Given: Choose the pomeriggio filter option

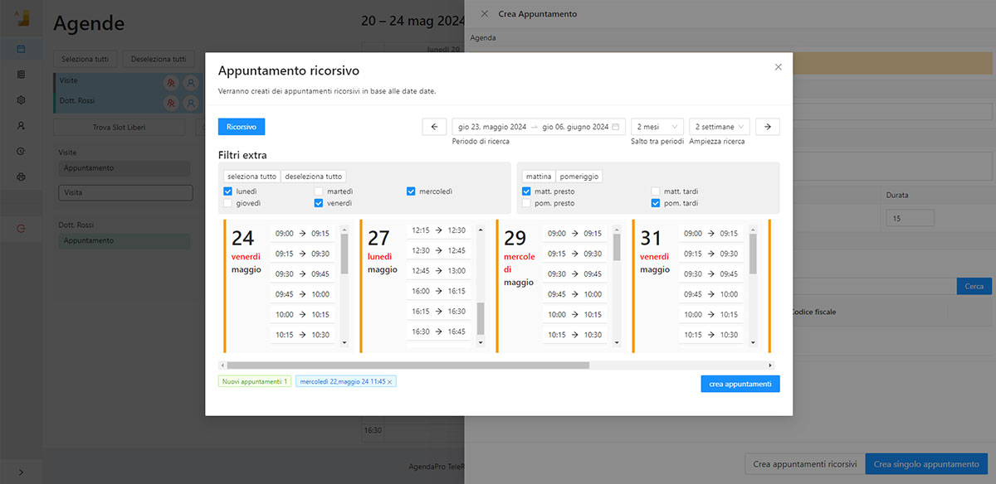Looking at the screenshot, I should (x=579, y=177).
